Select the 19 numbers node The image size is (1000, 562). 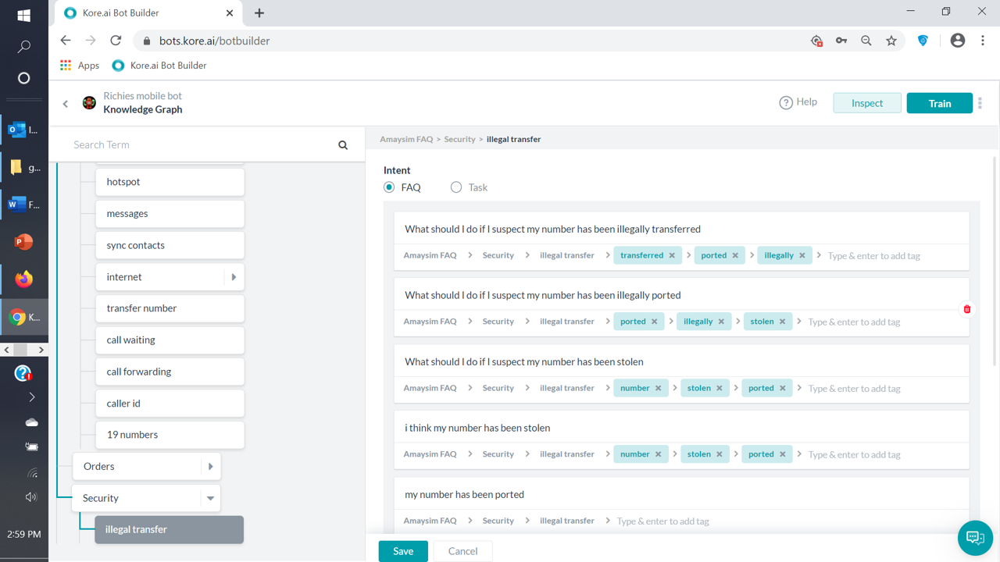170,435
